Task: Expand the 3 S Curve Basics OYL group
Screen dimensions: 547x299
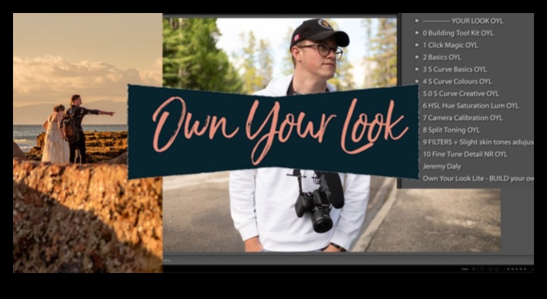Action: 417,69
